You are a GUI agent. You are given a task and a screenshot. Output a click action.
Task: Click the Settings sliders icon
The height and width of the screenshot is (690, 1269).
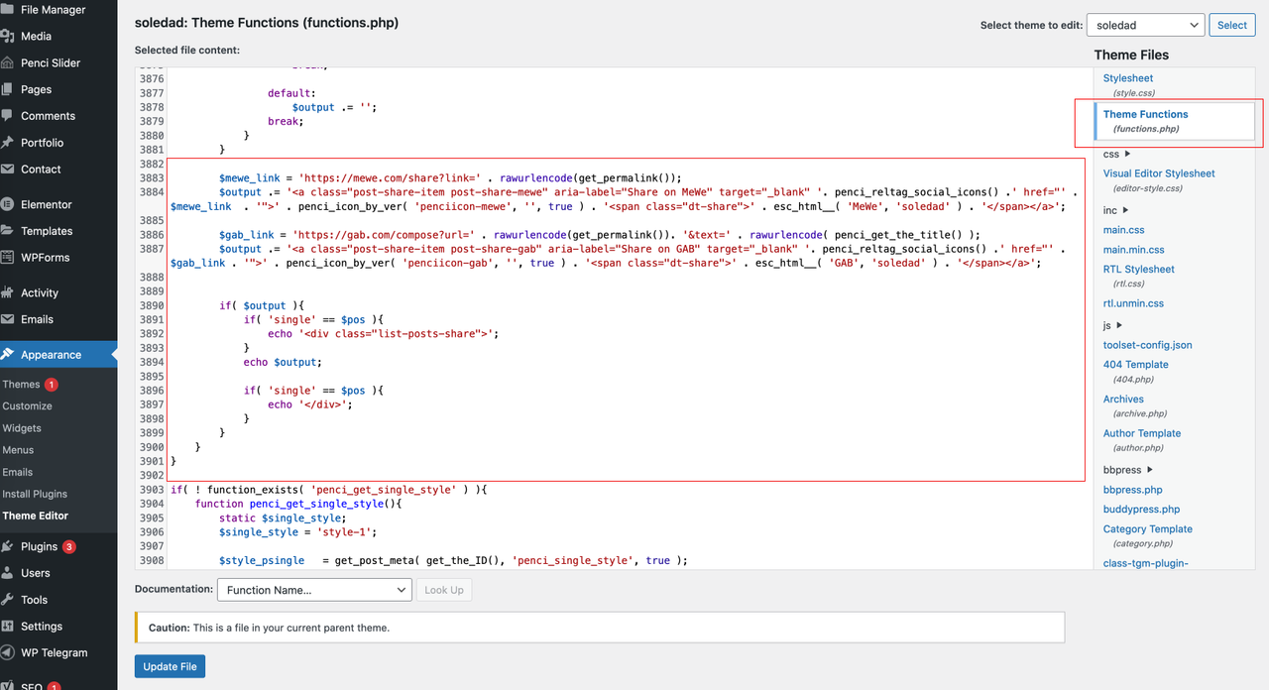(8, 627)
